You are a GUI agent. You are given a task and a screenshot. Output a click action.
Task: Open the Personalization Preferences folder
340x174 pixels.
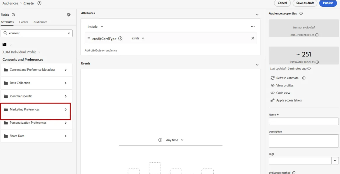37,122
